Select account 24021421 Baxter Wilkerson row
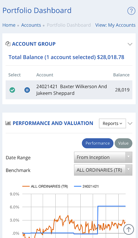This screenshot has width=138, height=238. point(69,90)
